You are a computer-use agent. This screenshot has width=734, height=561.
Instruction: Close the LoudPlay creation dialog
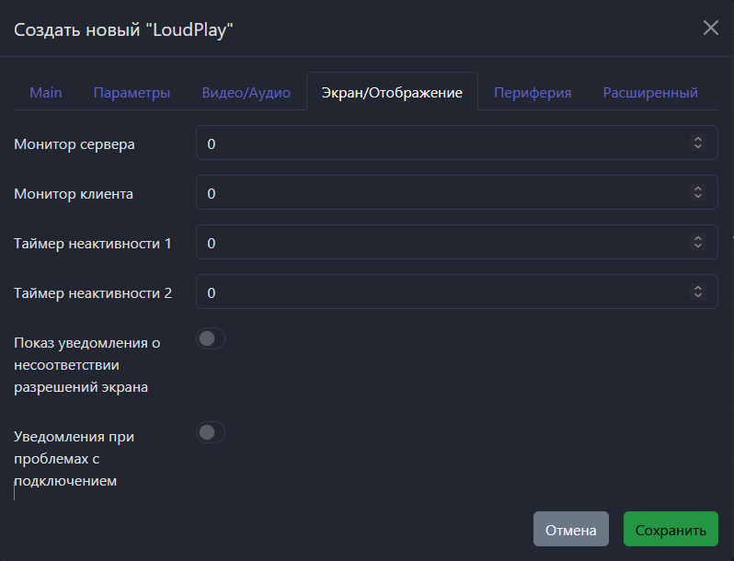(x=710, y=28)
